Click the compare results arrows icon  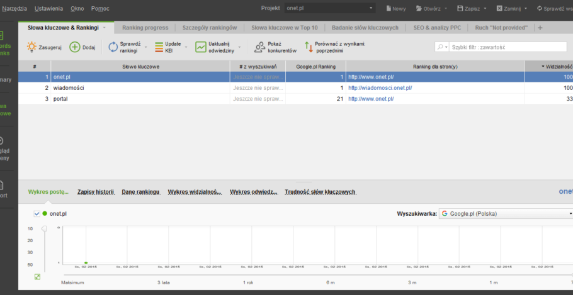tap(309, 47)
